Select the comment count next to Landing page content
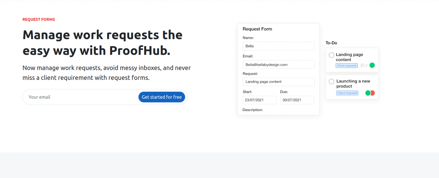439x178 pixels. click(366, 66)
